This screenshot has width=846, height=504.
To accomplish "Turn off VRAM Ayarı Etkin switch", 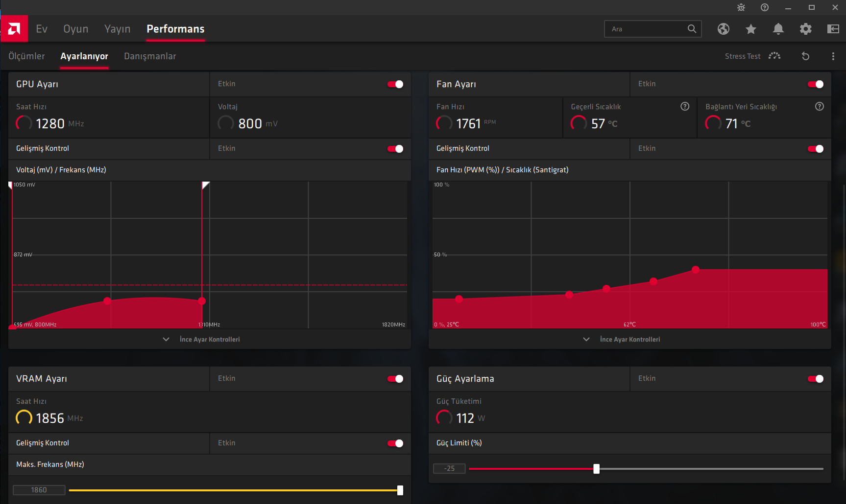I will coord(395,379).
